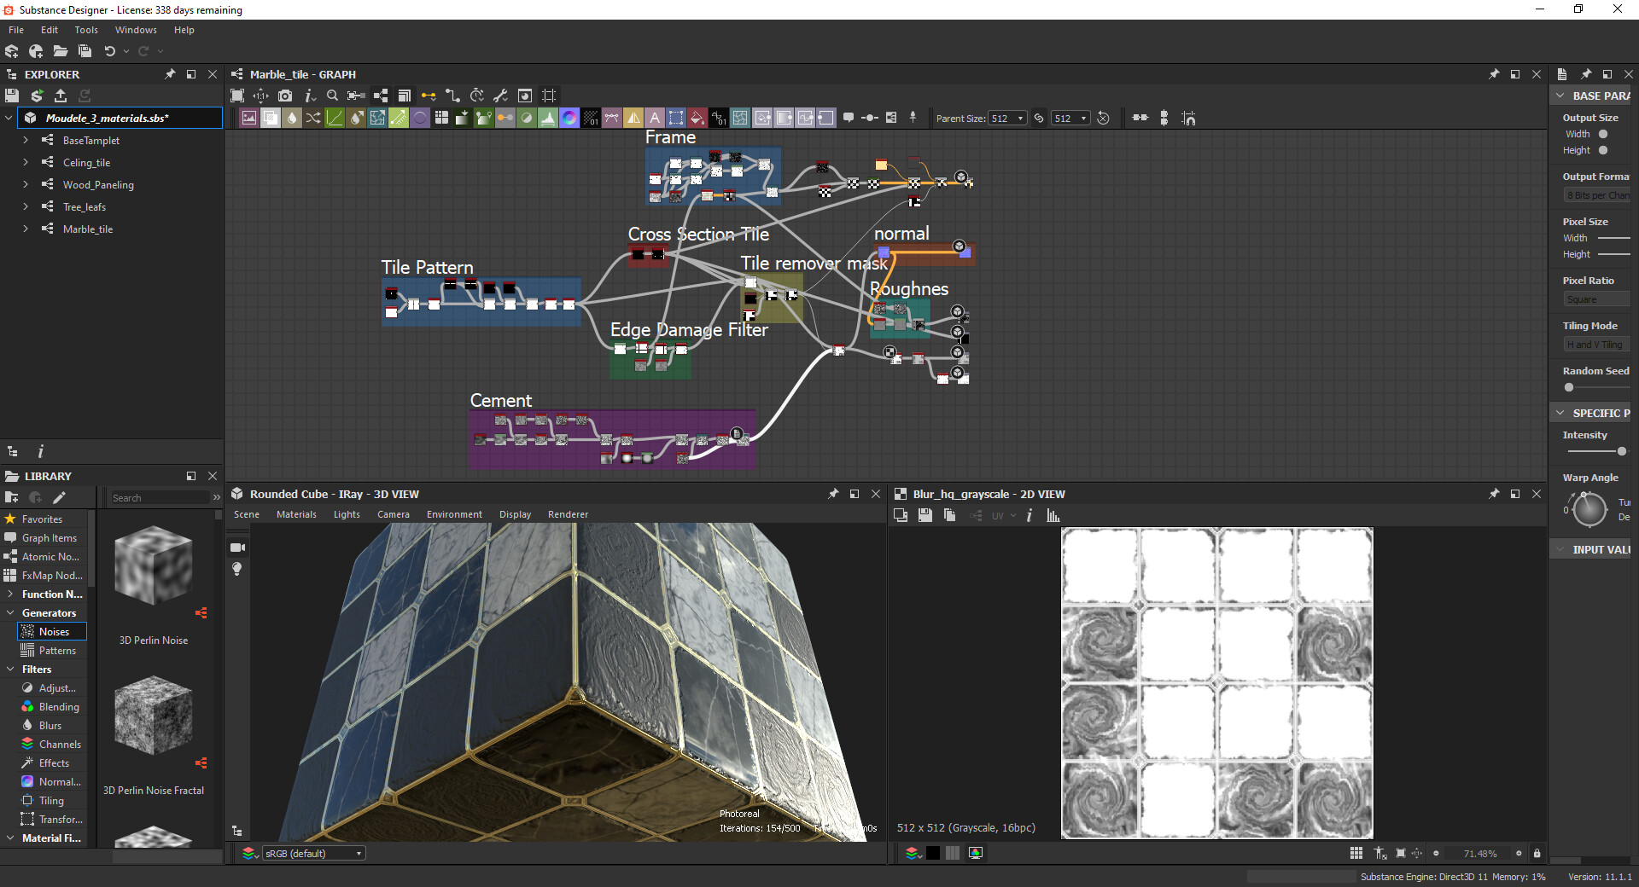This screenshot has height=887, width=1639.
Task: Select the HSL color wheel node icon
Action: [569, 118]
